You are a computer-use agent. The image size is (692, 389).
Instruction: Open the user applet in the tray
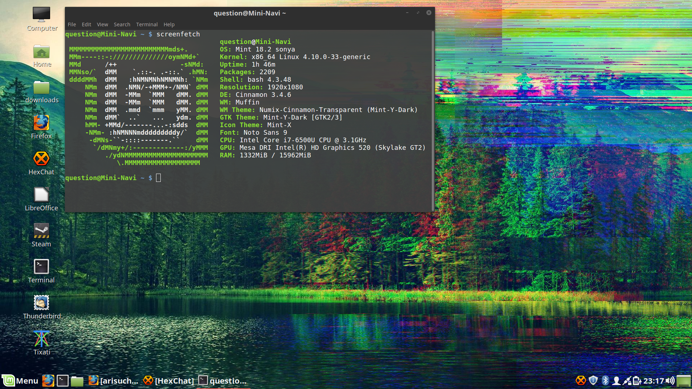pyautogui.click(x=616, y=380)
